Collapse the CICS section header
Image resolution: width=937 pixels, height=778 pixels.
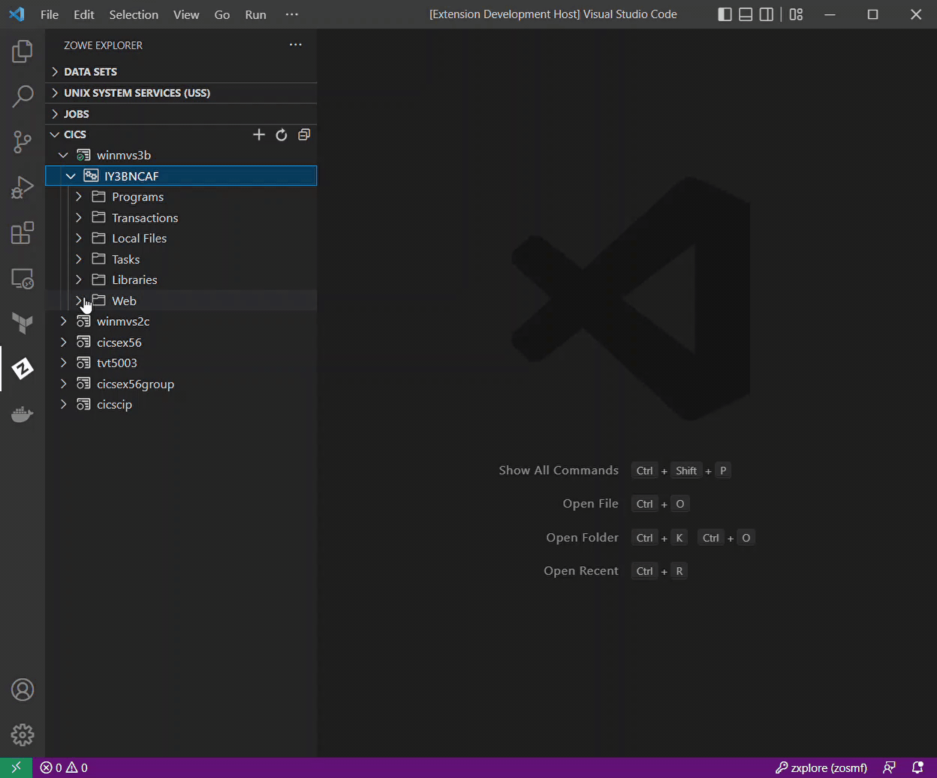click(55, 134)
